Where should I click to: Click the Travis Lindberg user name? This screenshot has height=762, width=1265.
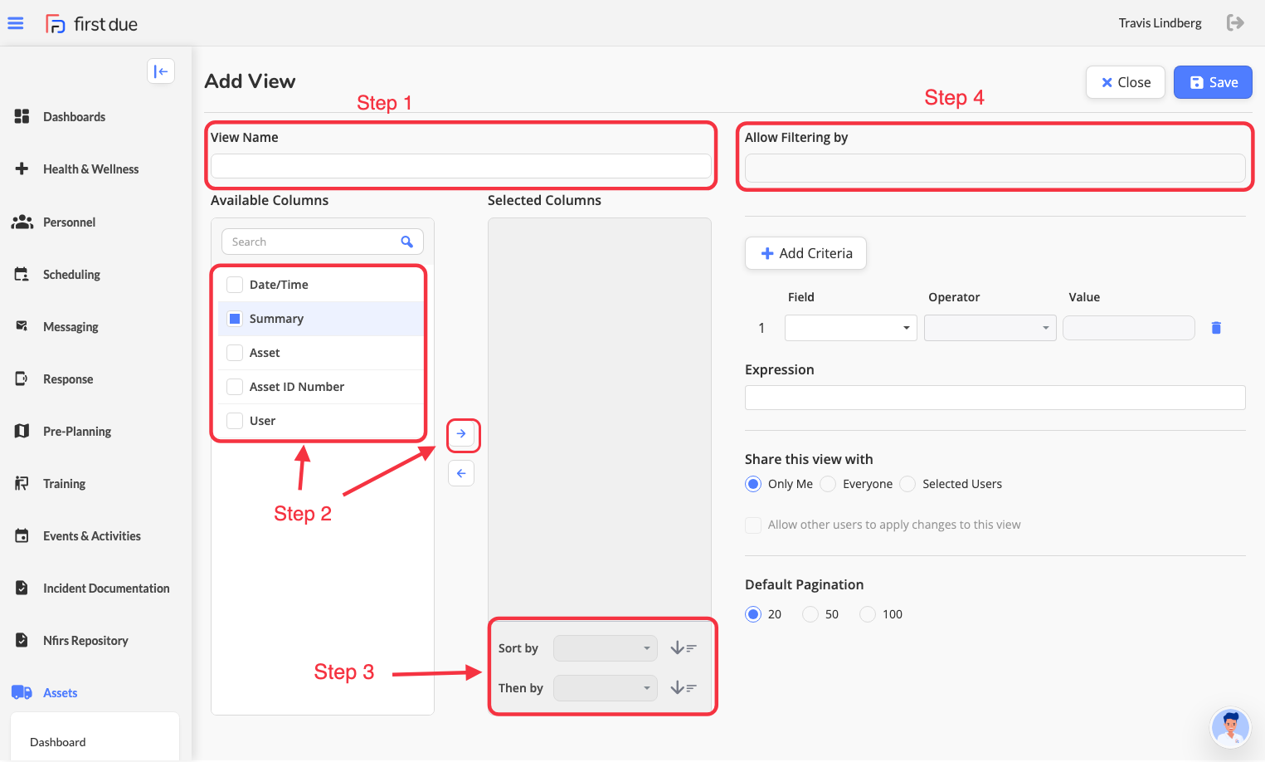1160,23
